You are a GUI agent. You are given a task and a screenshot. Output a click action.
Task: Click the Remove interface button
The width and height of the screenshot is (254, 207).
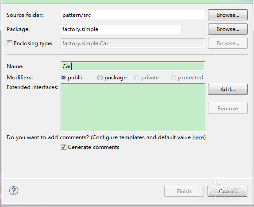228,108
